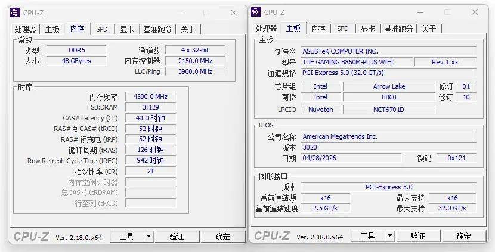495x252 pixels.
Task: Open the SPD tab in left window
Action: (101, 29)
